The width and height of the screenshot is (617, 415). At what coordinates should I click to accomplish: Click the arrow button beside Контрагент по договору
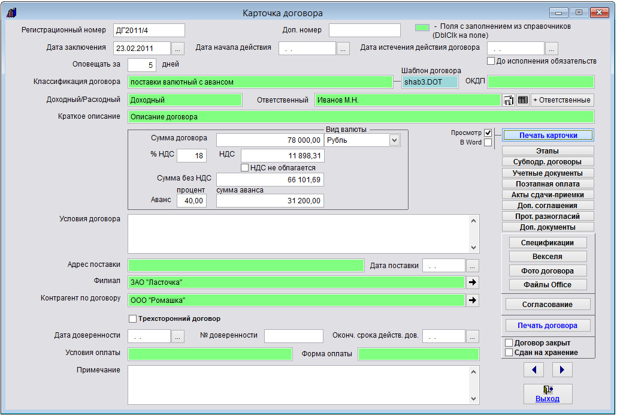[473, 300]
